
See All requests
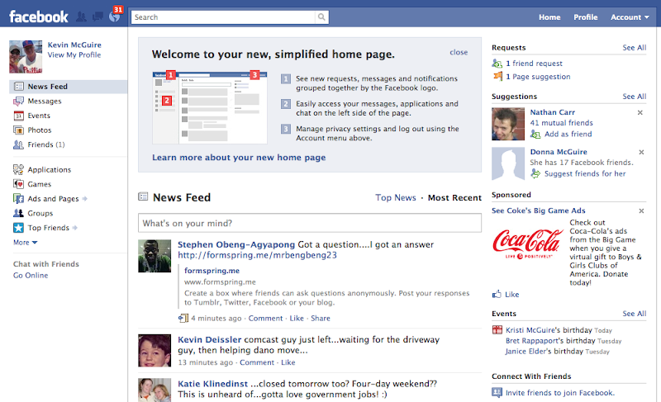pos(634,48)
